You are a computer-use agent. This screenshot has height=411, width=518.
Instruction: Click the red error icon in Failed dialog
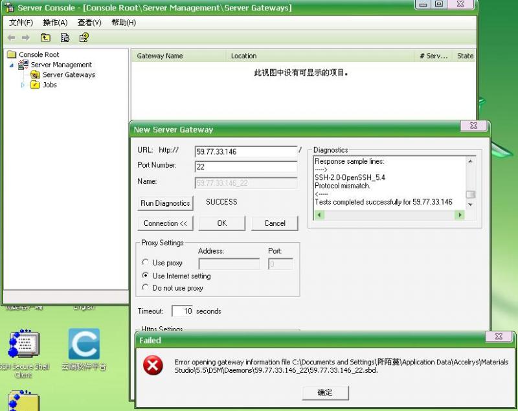tap(153, 366)
